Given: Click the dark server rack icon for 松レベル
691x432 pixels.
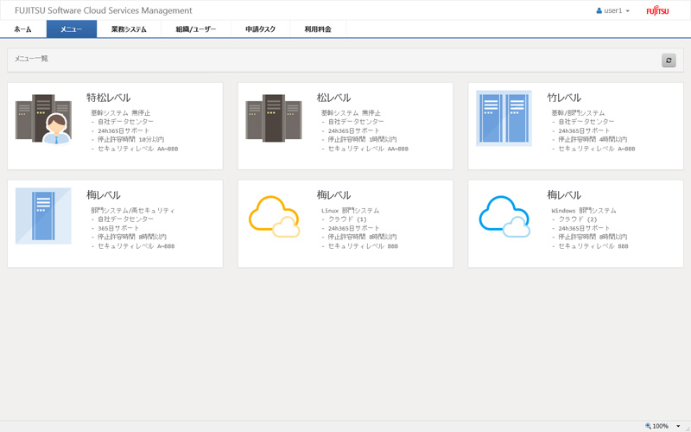Looking at the screenshot, I should (274, 118).
